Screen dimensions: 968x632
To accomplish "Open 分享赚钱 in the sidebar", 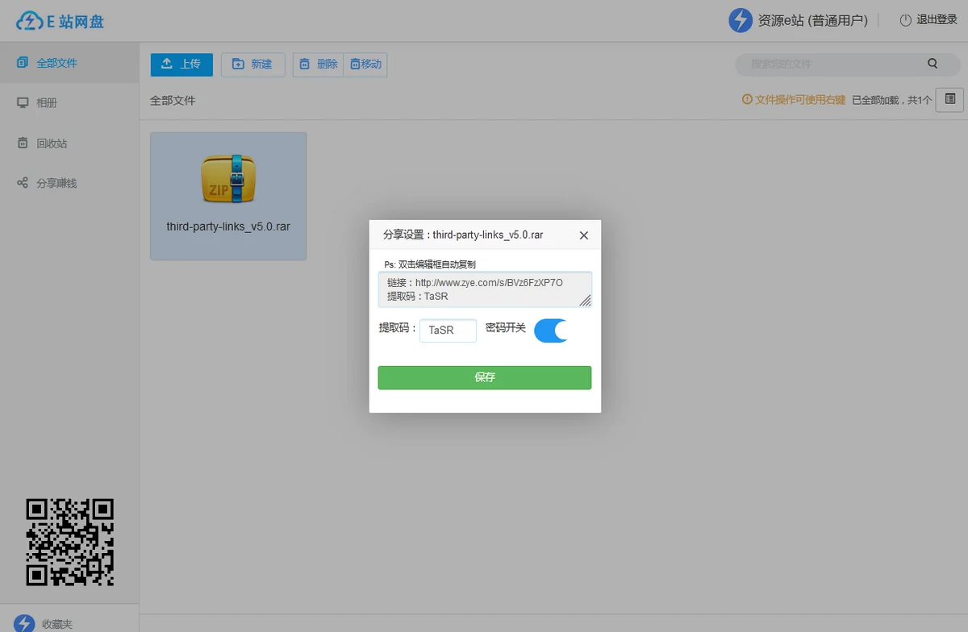I will 56,183.
